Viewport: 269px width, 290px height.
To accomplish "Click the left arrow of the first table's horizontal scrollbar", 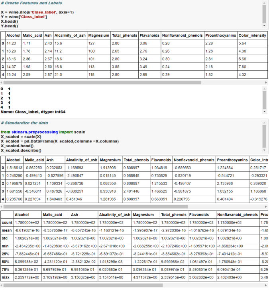I will click(x=2, y=82).
